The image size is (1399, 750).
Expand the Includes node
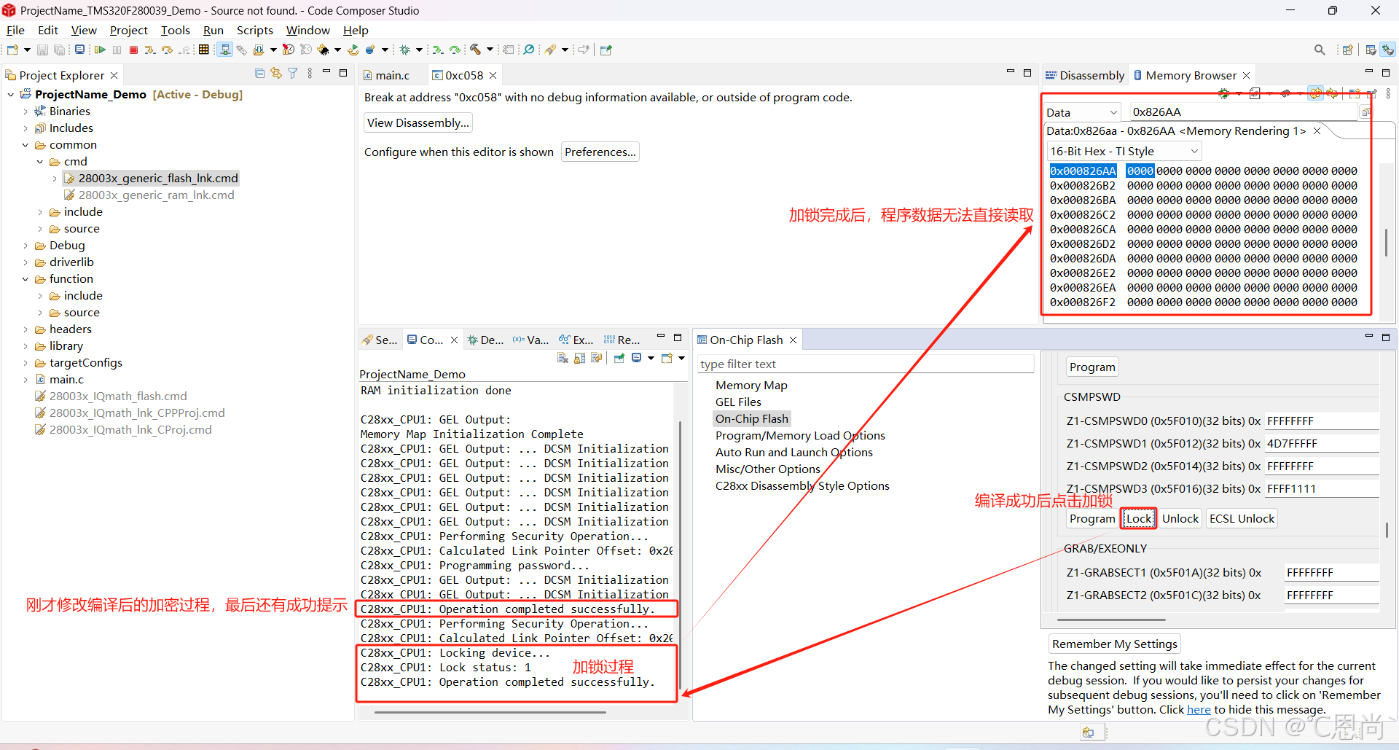(x=26, y=128)
